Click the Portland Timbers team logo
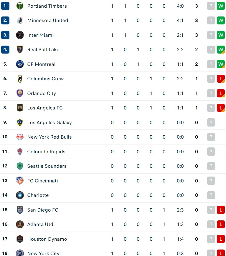This screenshot has height=256, width=226. tap(20, 6)
